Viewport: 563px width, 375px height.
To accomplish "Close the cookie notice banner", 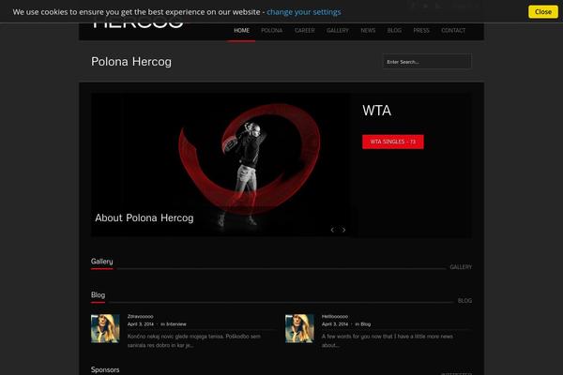I will pyautogui.click(x=543, y=12).
